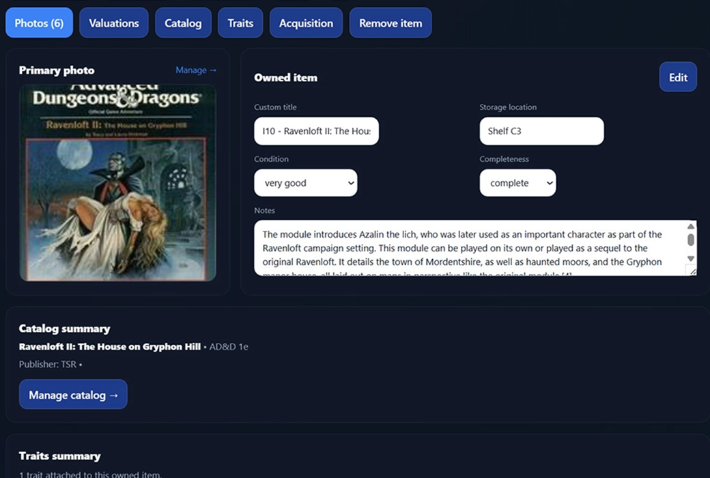Open the Completeness dropdown set to complete
This screenshot has width=710, height=478.
click(x=517, y=183)
